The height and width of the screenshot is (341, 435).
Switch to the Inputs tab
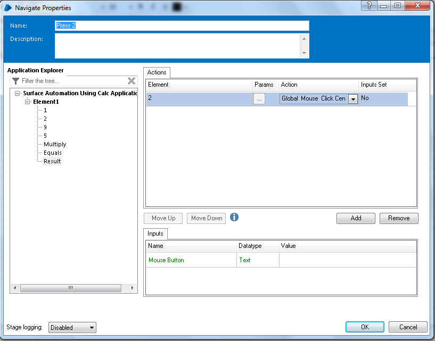(155, 233)
